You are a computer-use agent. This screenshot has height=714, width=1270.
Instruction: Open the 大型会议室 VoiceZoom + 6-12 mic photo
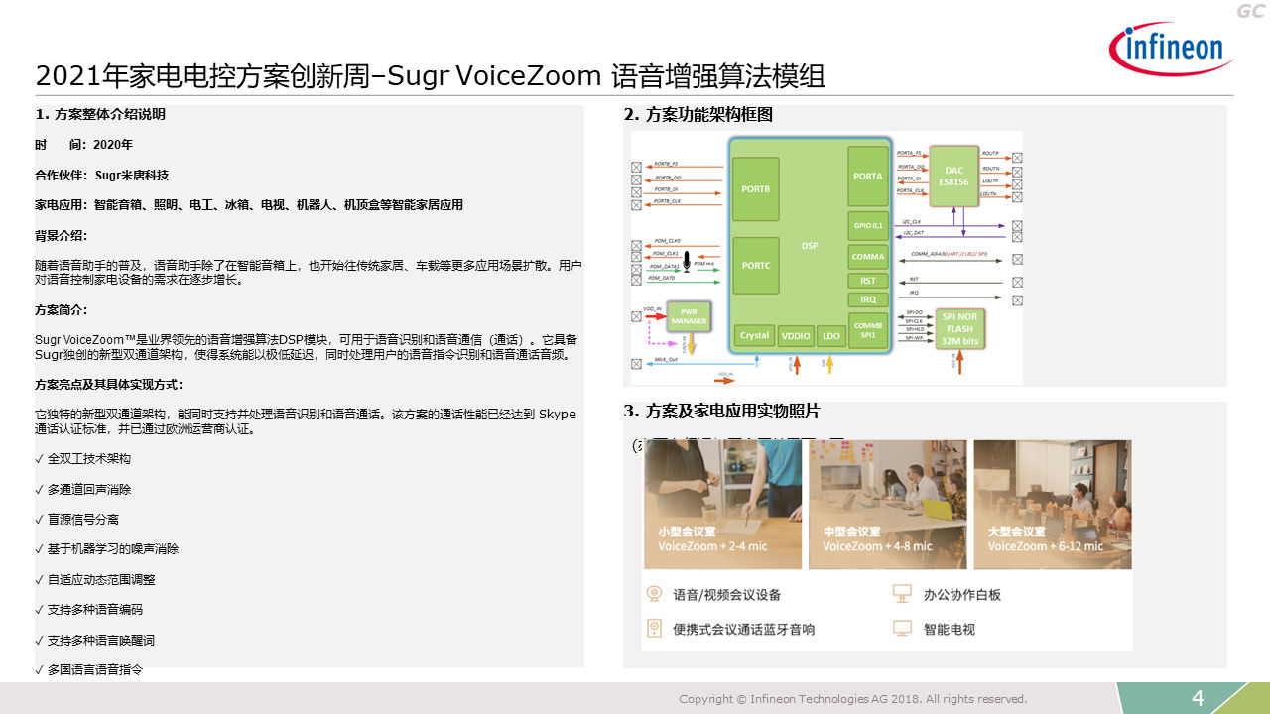1052,505
